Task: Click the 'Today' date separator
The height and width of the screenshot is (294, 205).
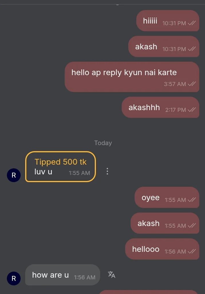Action: click(x=103, y=143)
